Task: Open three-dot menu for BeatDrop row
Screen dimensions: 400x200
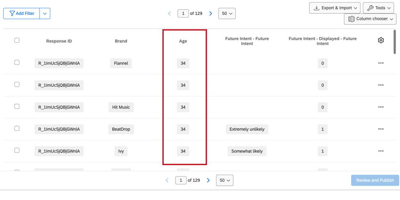Action: click(381, 129)
